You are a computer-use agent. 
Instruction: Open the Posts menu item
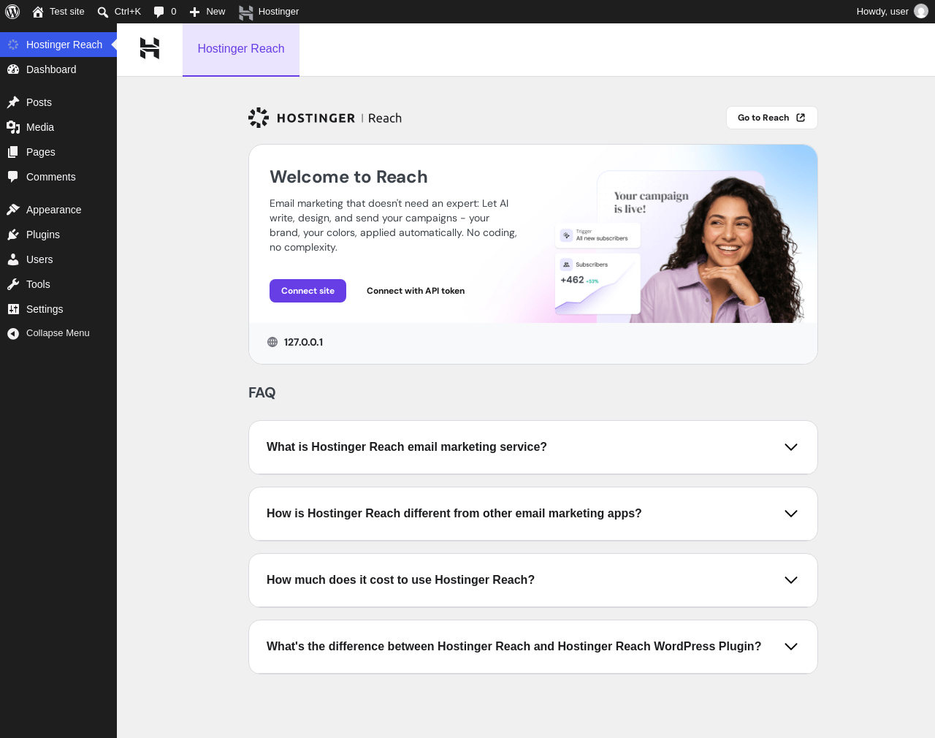click(x=58, y=102)
